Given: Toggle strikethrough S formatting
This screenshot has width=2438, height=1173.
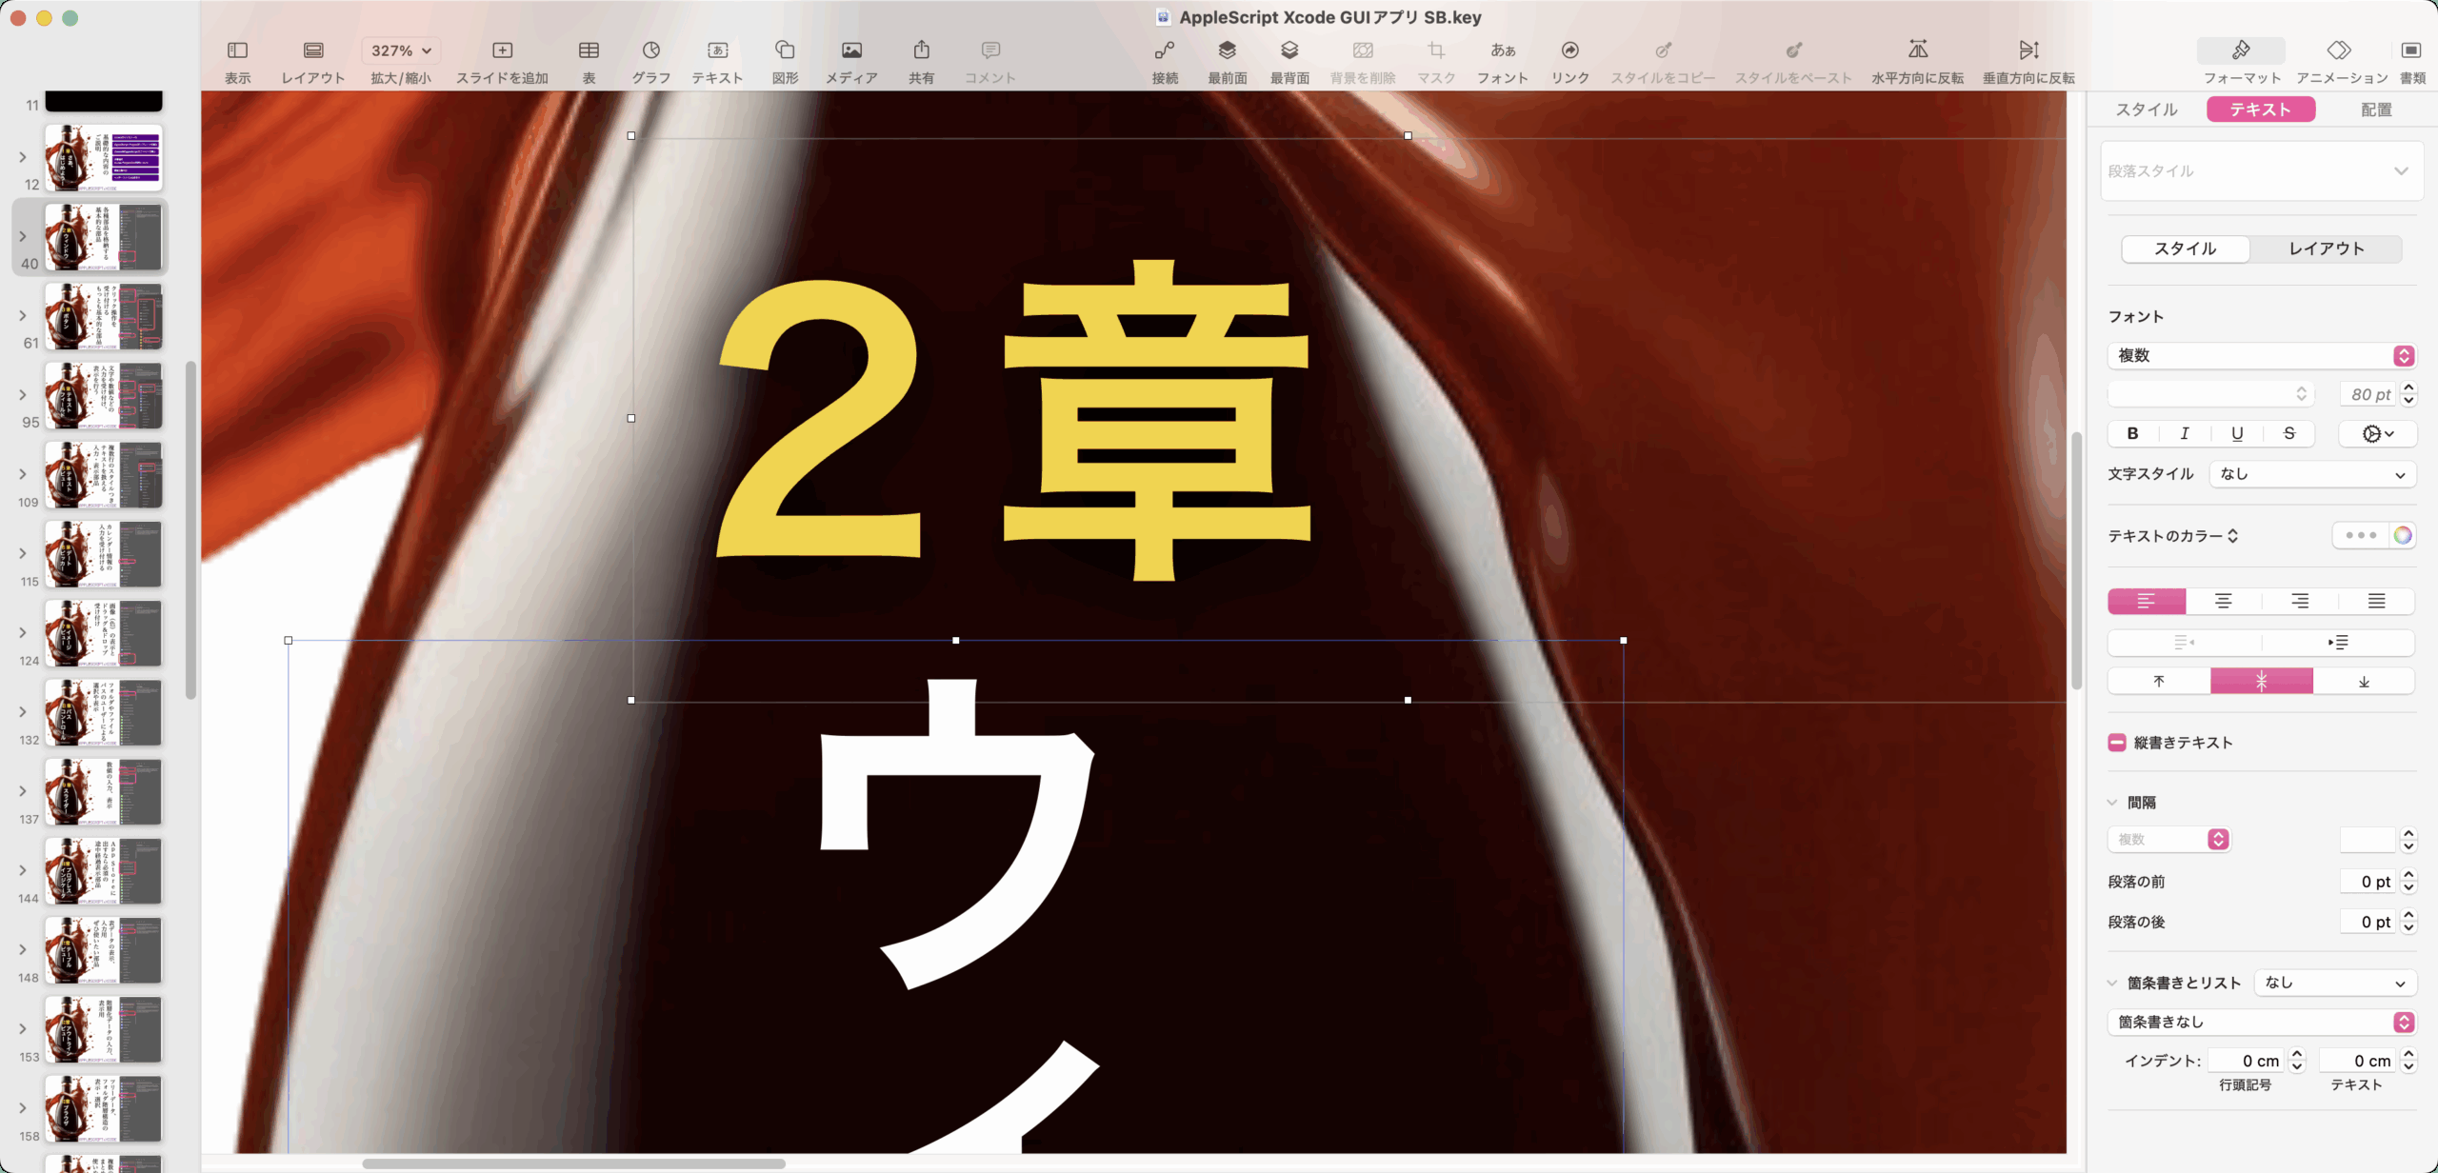Looking at the screenshot, I should point(2289,434).
